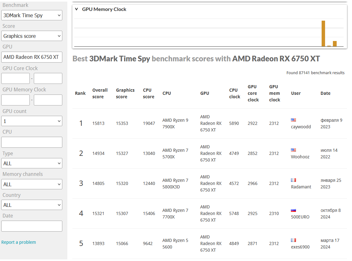352x261 pixels.
Task: Click the Date filter input field
Action: (x=32, y=226)
